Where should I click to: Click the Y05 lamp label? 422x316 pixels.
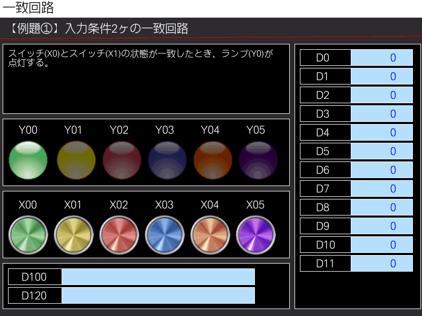[255, 130]
